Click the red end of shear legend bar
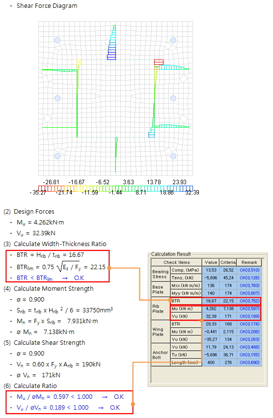This screenshot has width=273, height=418. pos(40,189)
